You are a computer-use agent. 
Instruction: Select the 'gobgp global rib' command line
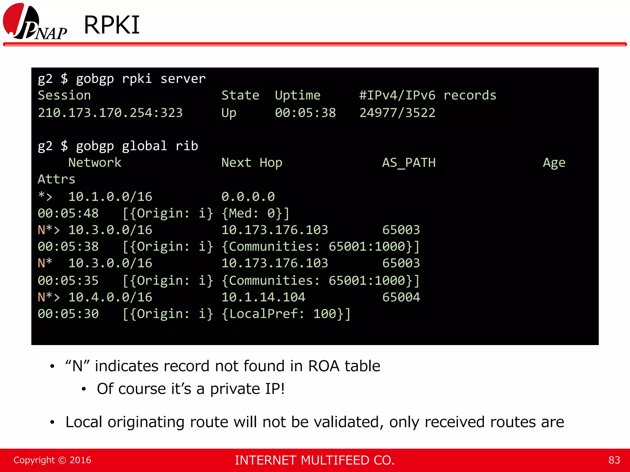[x=118, y=146]
